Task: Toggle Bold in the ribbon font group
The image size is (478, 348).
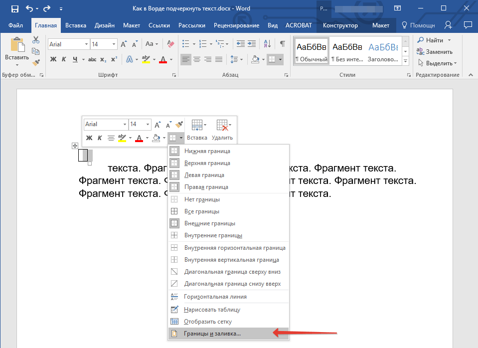Action: point(53,60)
